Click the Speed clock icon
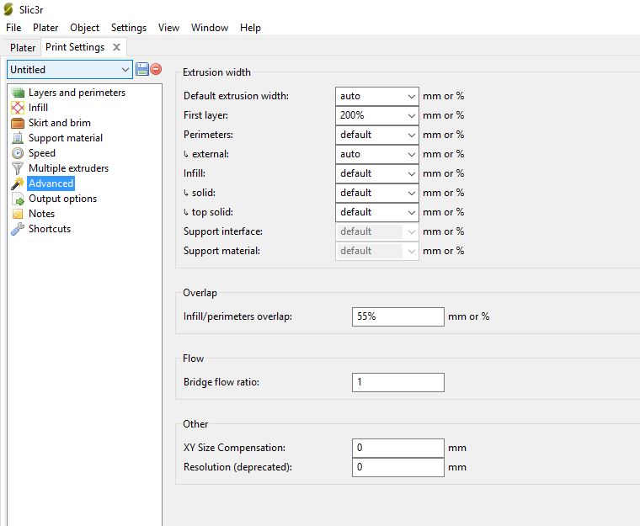This screenshot has width=640, height=526. [18, 153]
